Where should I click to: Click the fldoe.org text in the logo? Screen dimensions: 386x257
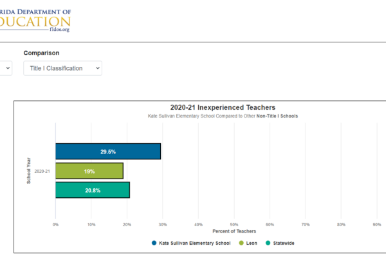tap(60, 30)
